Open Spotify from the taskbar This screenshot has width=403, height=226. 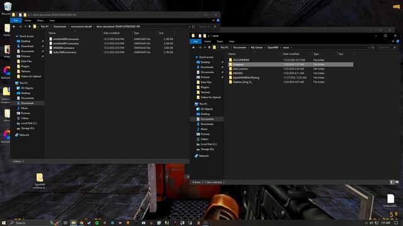(97, 223)
